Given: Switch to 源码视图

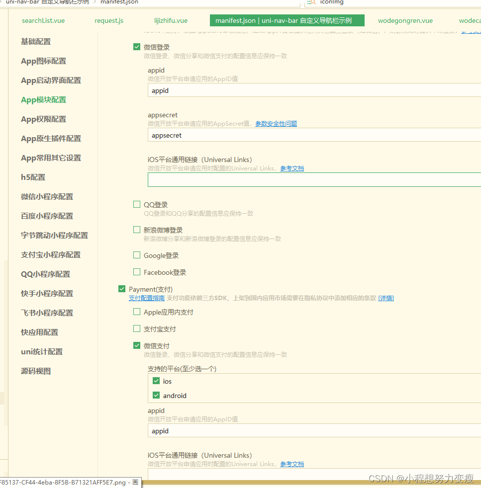Looking at the screenshot, I should tap(36, 371).
